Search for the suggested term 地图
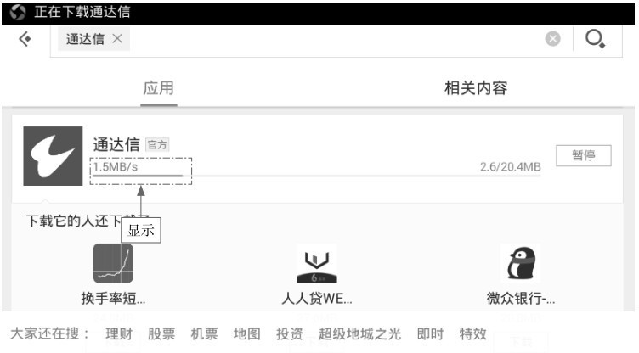 [247, 333]
